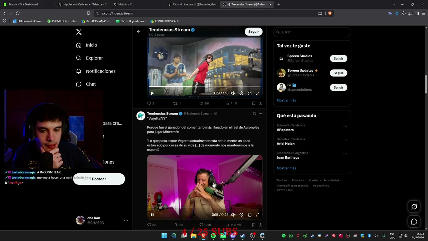
Task: Repost the post with 156 reposts
Action: [x=178, y=225]
